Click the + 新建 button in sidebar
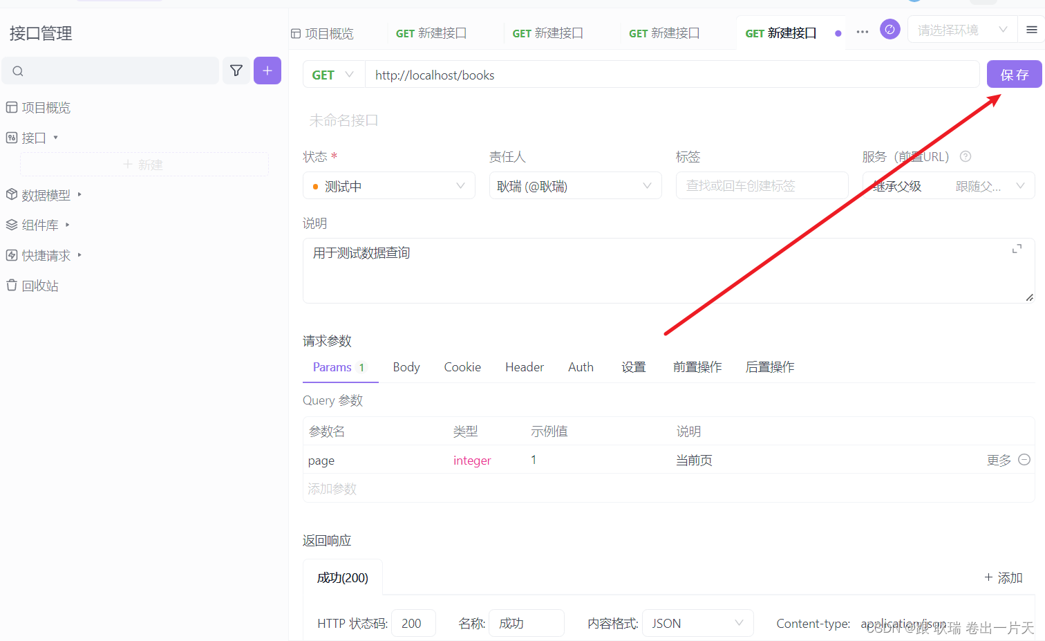The height and width of the screenshot is (641, 1045). coord(144,165)
